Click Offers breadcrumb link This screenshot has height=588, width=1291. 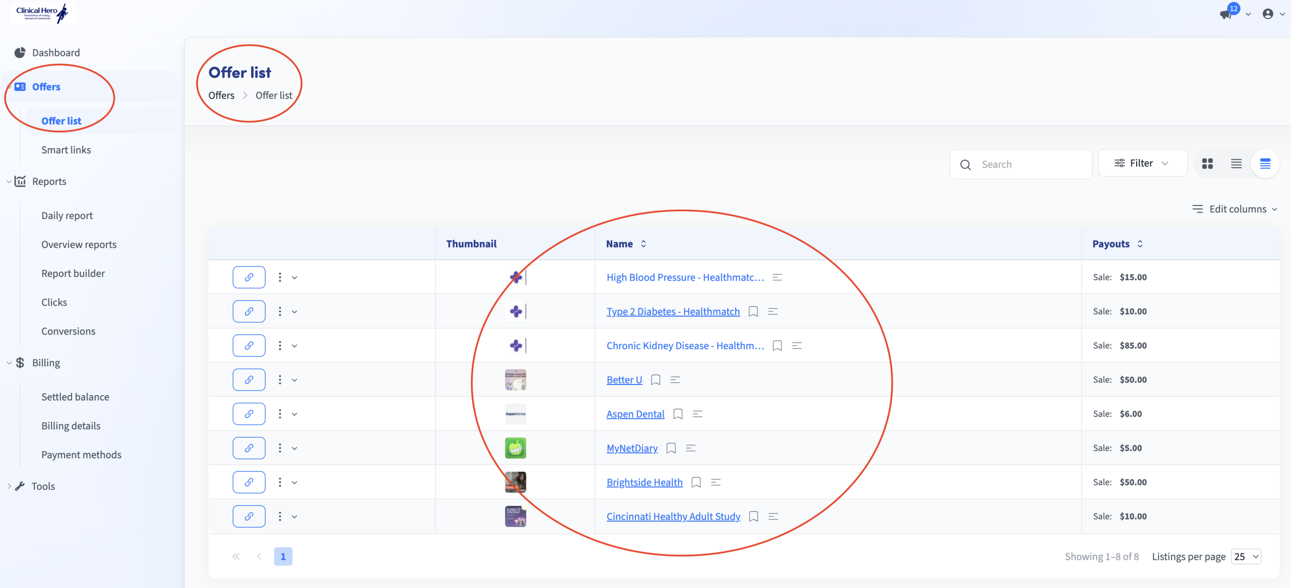[x=221, y=95]
